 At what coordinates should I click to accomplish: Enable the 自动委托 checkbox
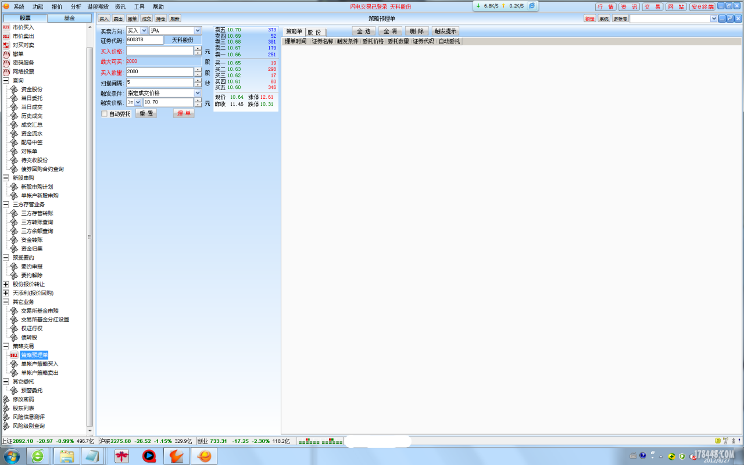click(x=105, y=114)
